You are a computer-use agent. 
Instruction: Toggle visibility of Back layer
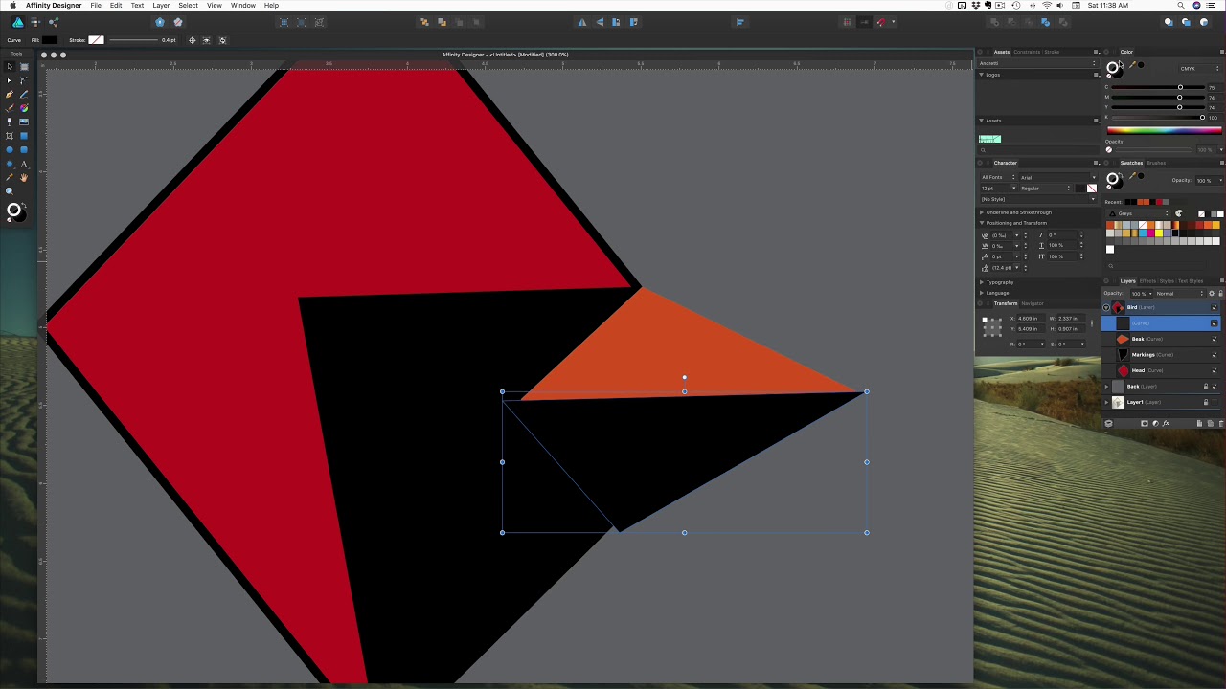tap(1215, 387)
